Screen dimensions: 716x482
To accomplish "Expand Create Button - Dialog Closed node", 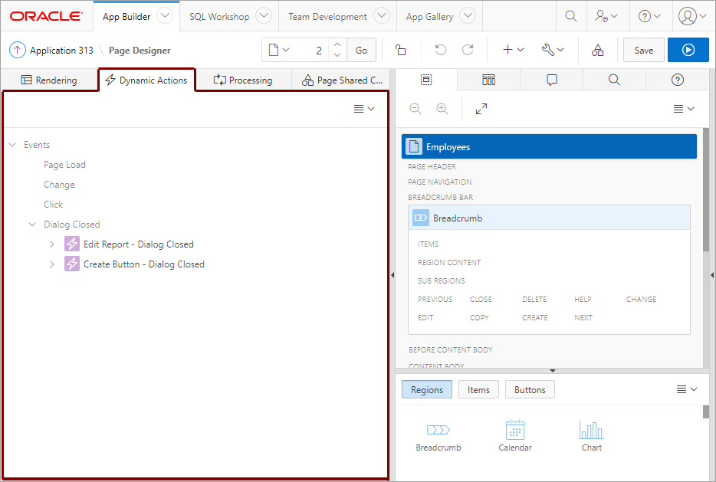I will coord(51,264).
